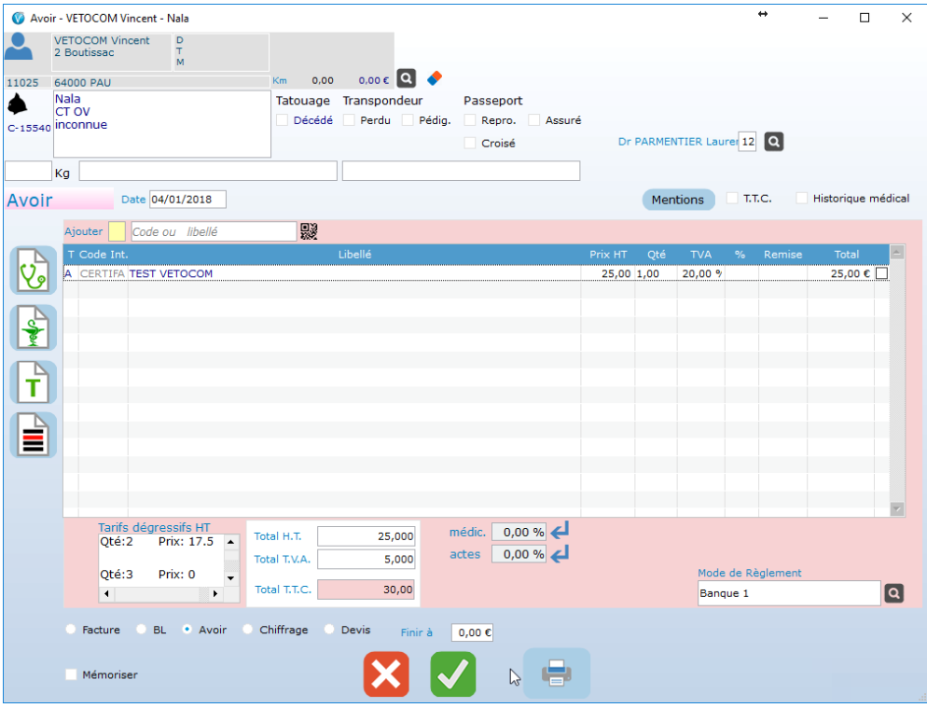Click the yellow swatch next to Ajouter

tap(118, 231)
